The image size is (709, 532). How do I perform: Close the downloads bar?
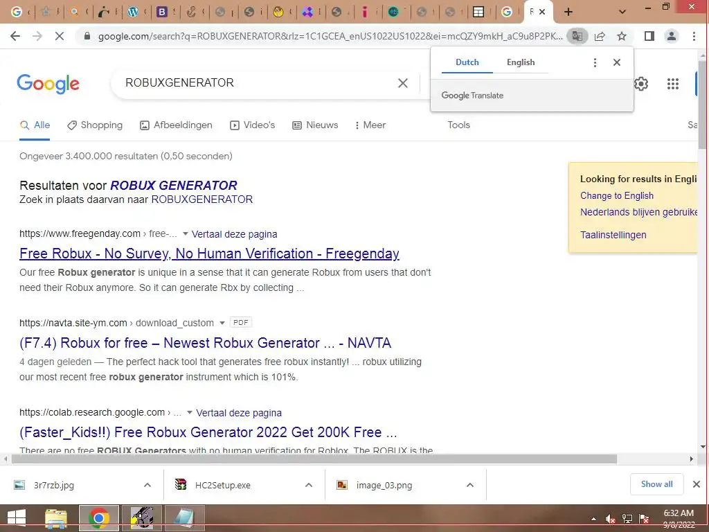[697, 484]
